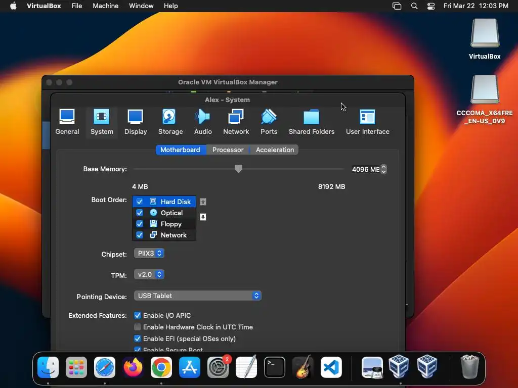The height and width of the screenshot is (388, 518).
Task: Select the System settings icon
Action: tap(101, 122)
